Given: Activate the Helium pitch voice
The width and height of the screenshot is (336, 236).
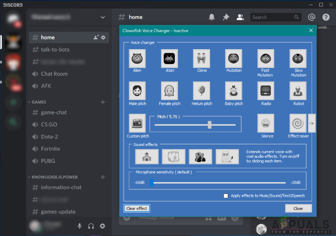Looking at the screenshot, I should coord(201,91).
